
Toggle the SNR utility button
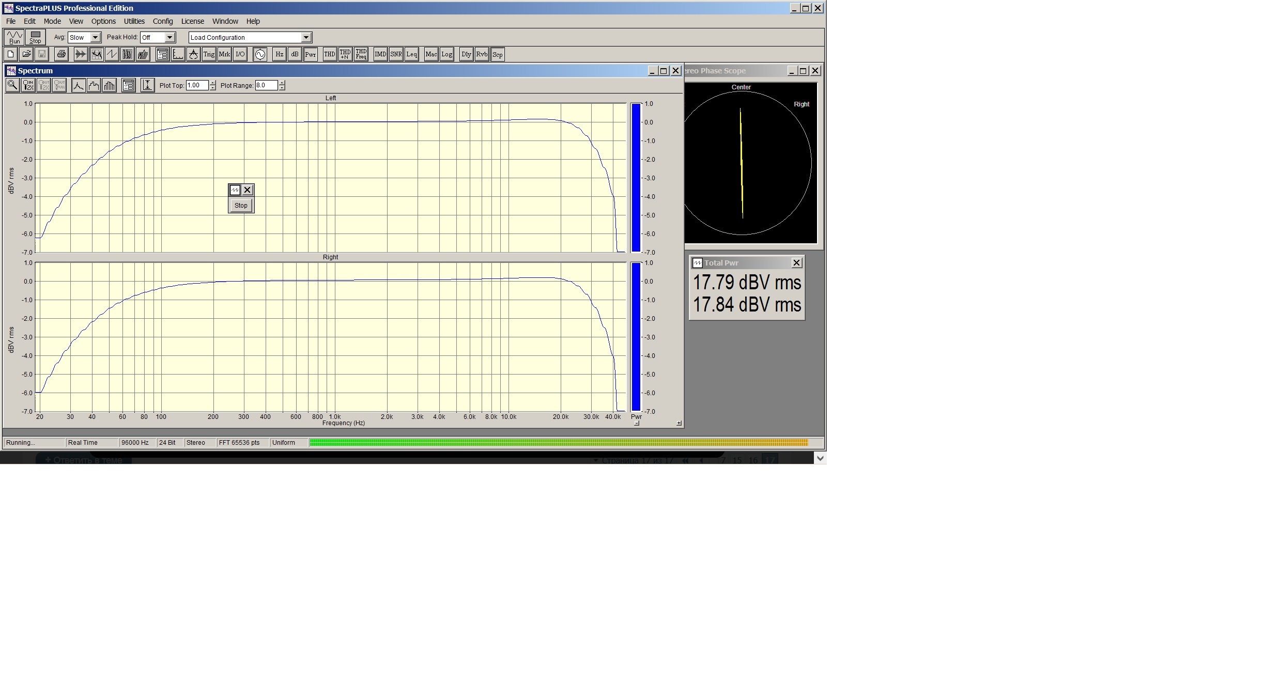396,54
